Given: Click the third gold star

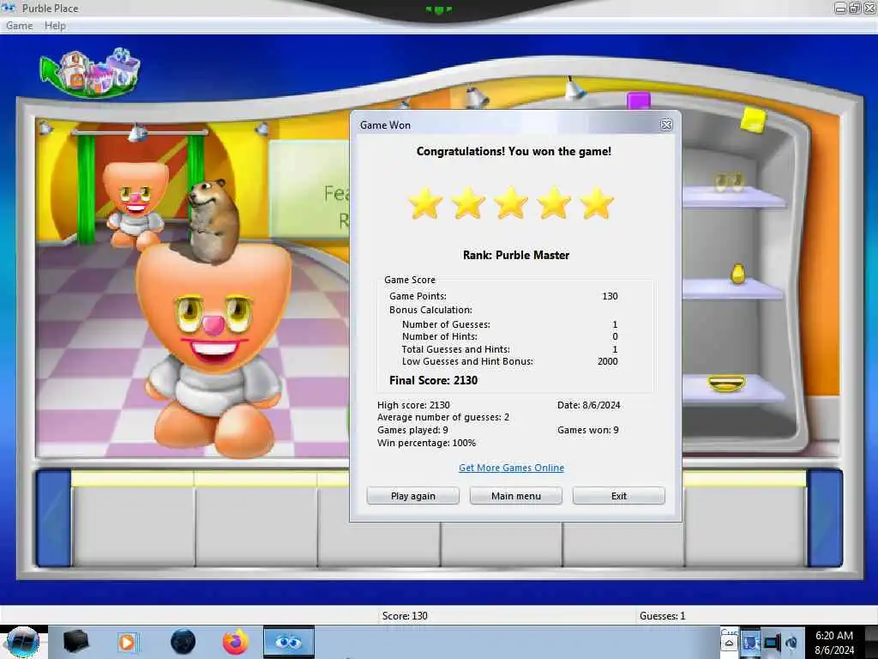Looking at the screenshot, I should (511, 203).
